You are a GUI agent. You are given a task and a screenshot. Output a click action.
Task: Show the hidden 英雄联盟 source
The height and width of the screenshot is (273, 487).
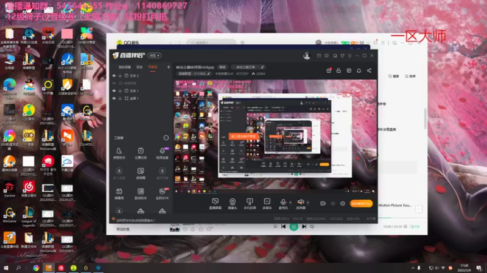point(114,83)
